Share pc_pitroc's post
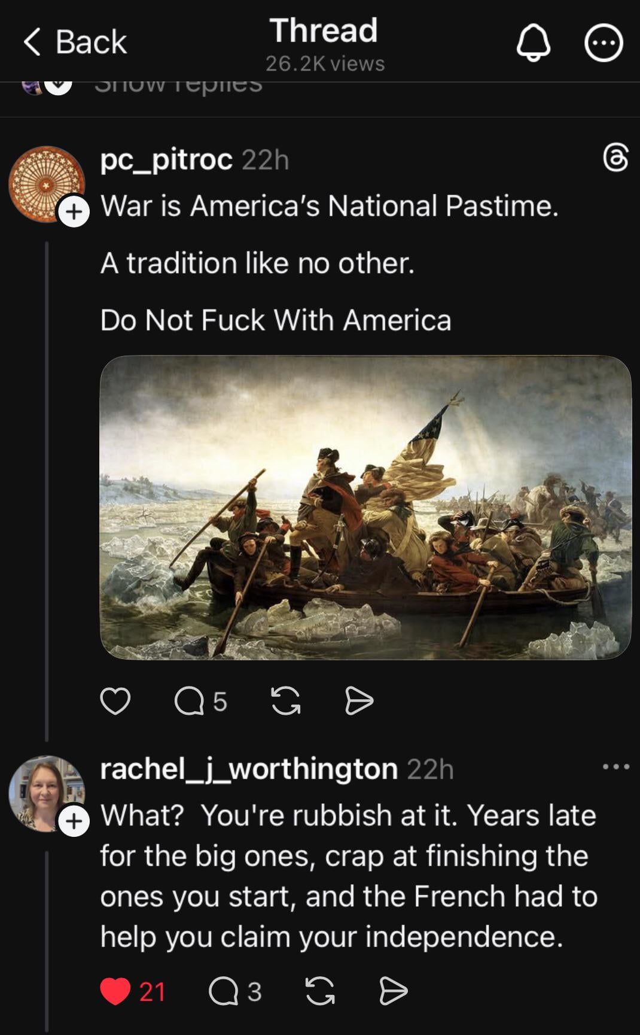 point(359,701)
